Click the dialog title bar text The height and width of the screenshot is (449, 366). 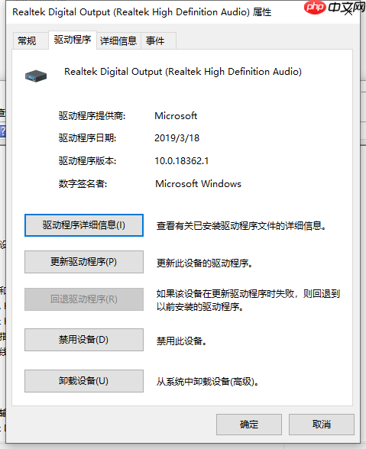tap(142, 12)
